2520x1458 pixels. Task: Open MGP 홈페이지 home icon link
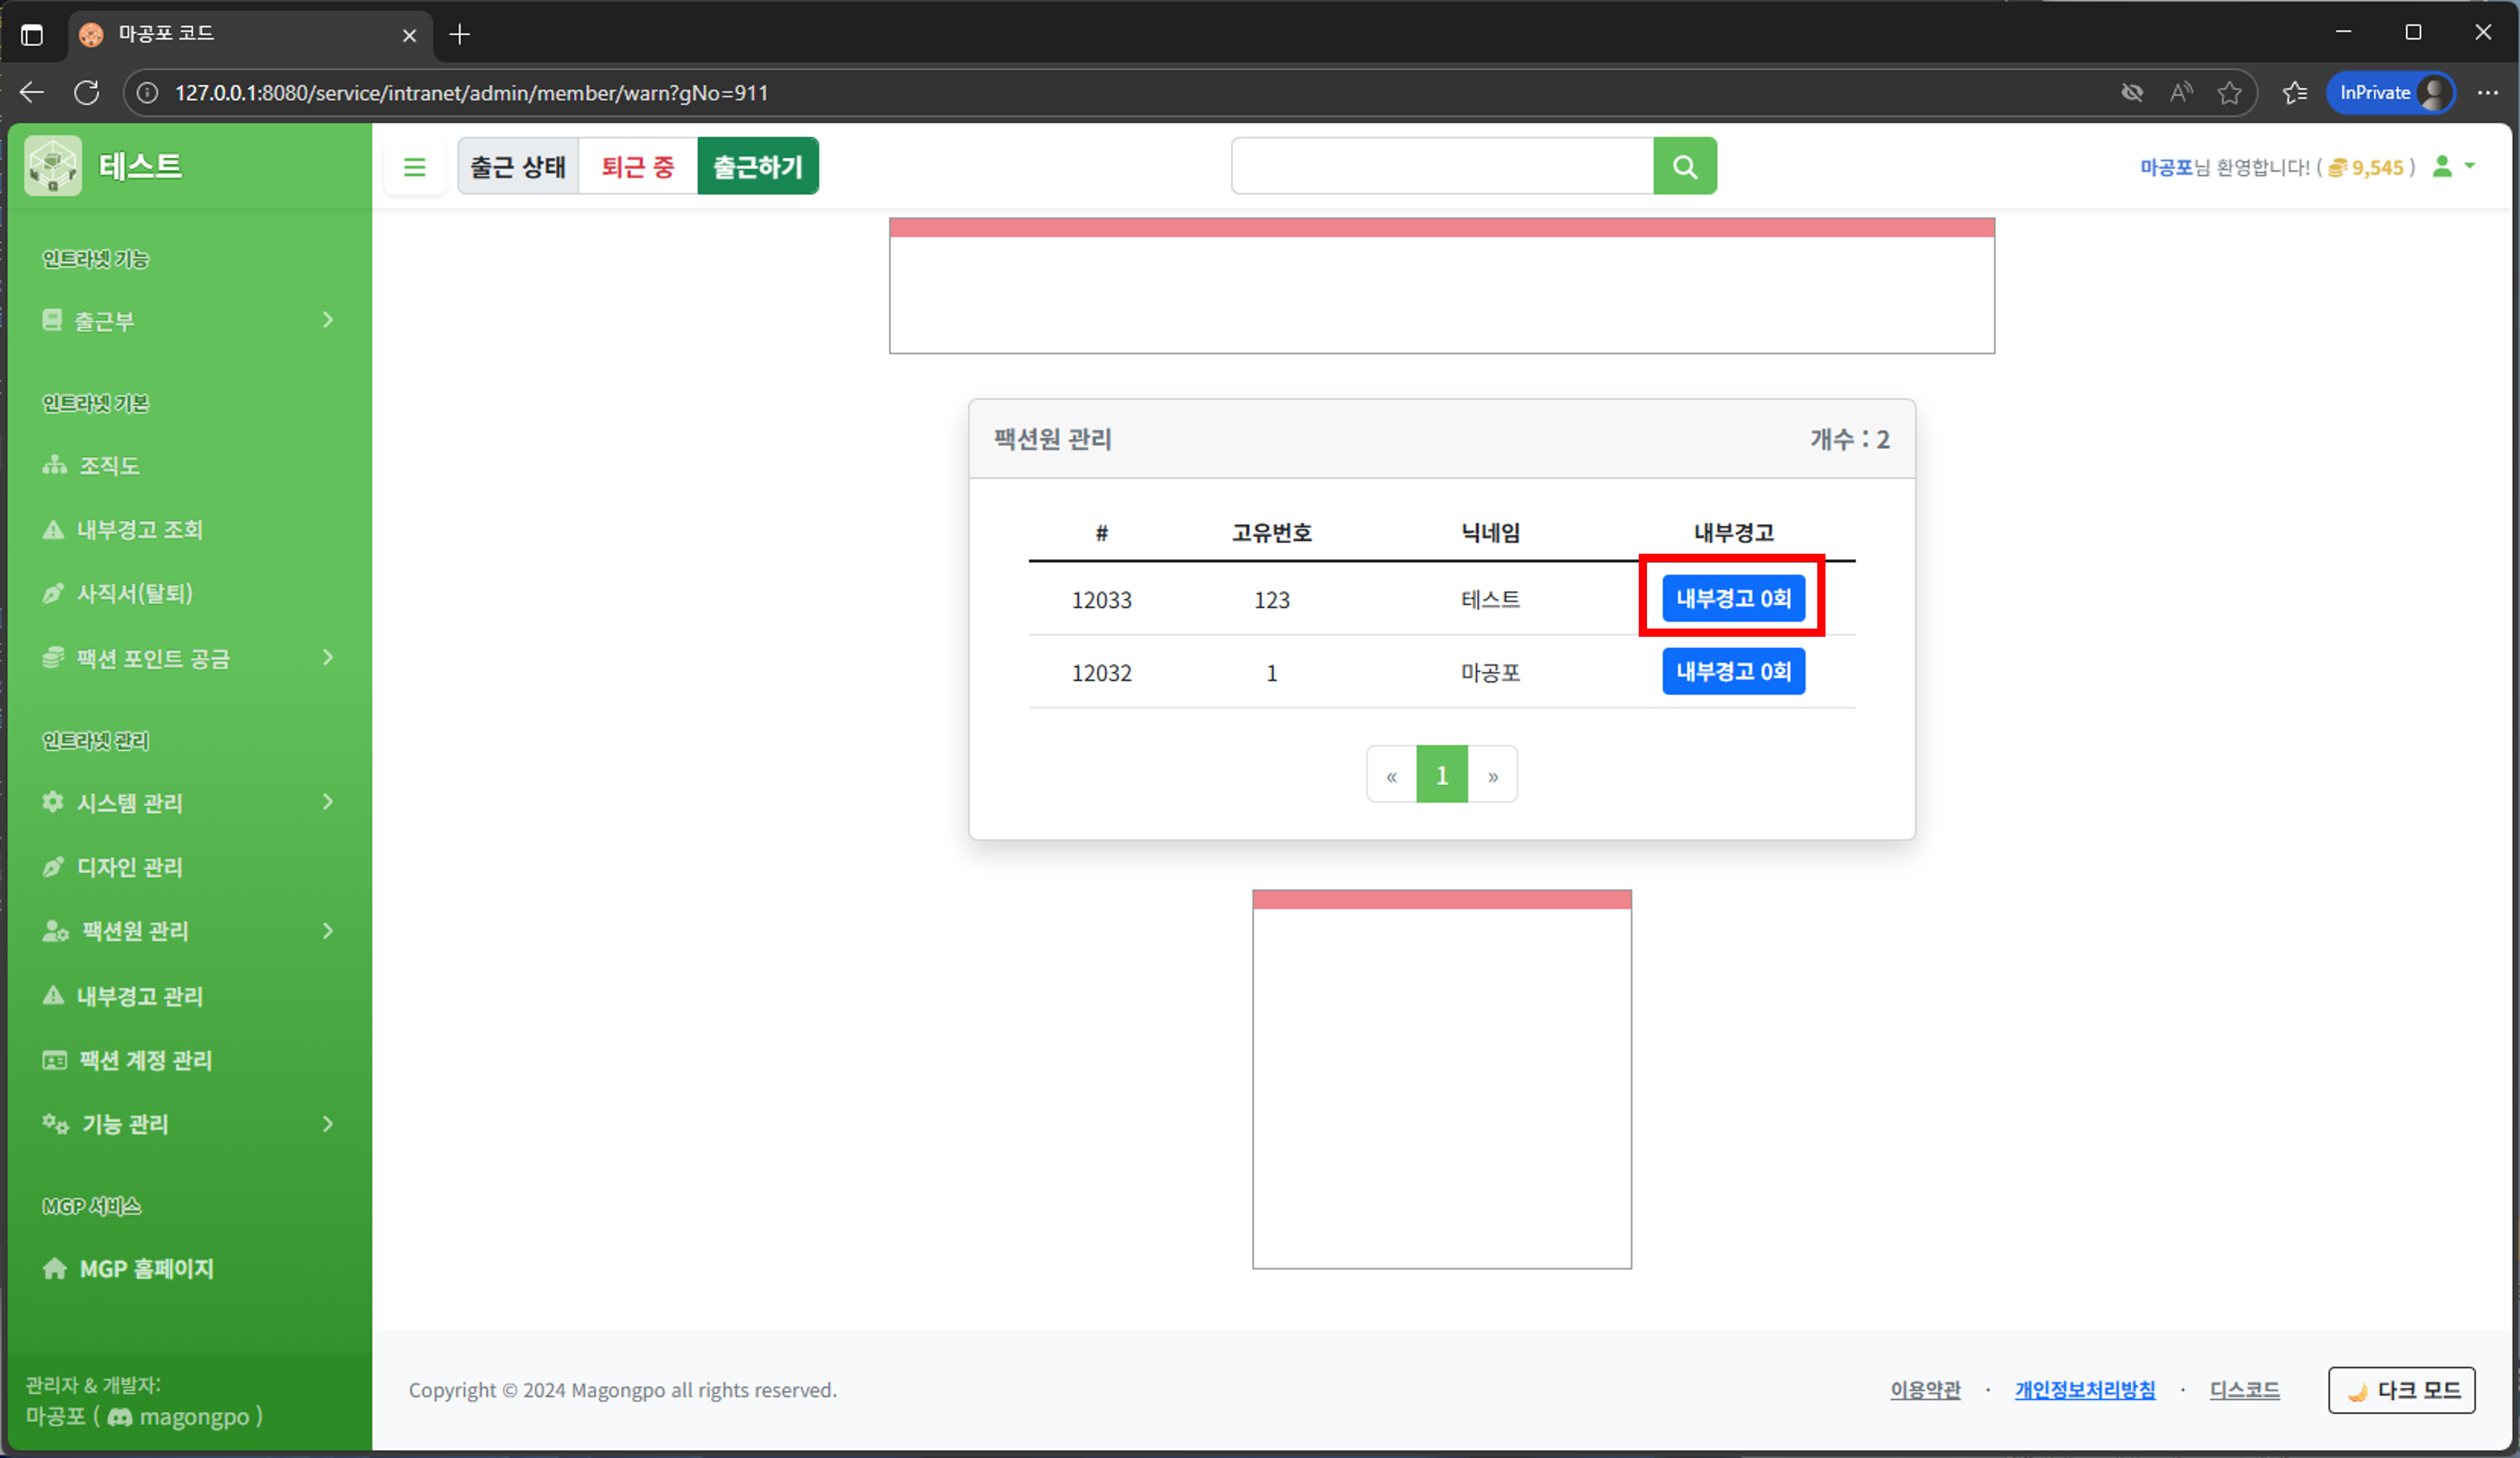click(55, 1268)
